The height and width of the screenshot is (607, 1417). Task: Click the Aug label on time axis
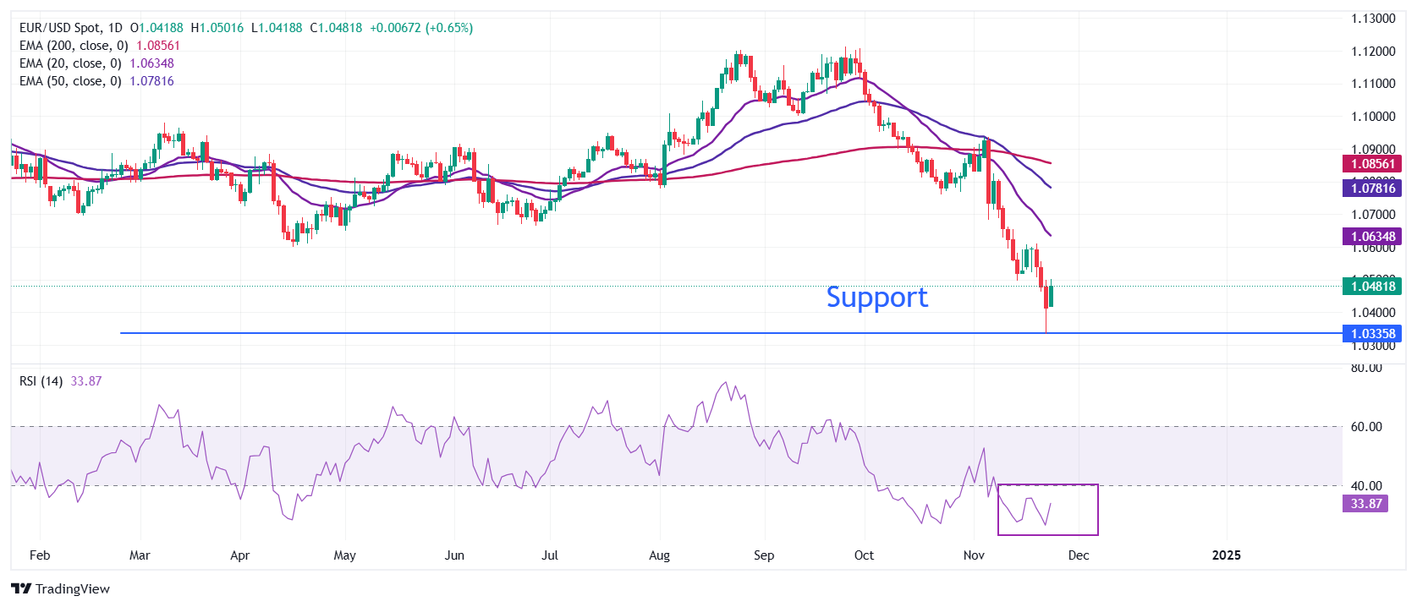coord(659,555)
